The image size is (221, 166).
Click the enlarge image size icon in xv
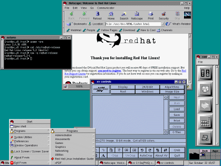click(x=134, y=150)
